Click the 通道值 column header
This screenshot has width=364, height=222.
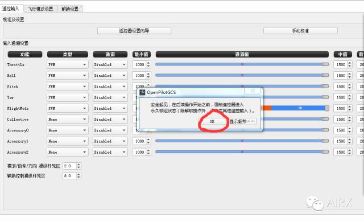click(x=242, y=54)
